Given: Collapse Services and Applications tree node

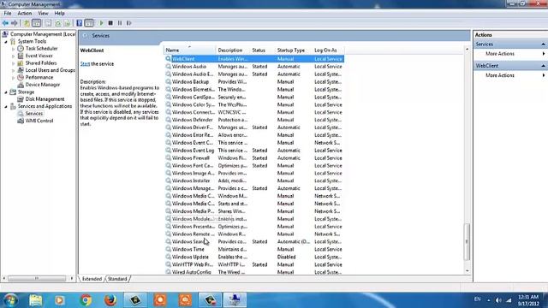Looking at the screenshot, I should pos(6,106).
